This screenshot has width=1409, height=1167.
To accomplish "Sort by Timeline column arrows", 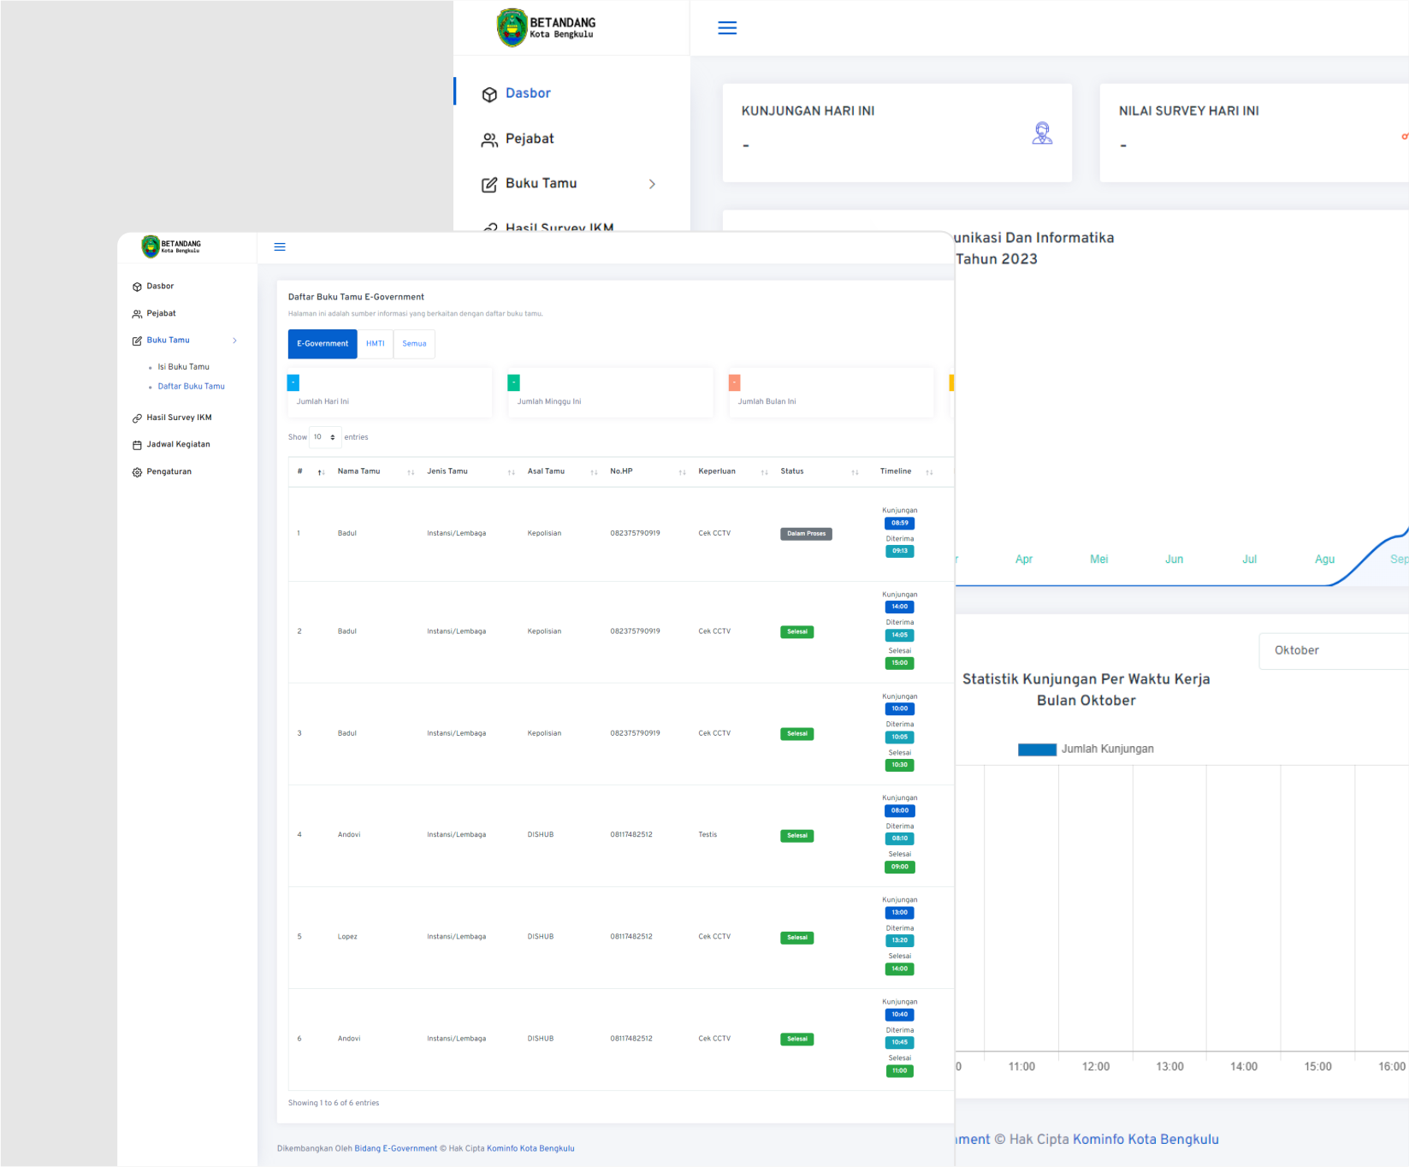I will click(x=929, y=472).
